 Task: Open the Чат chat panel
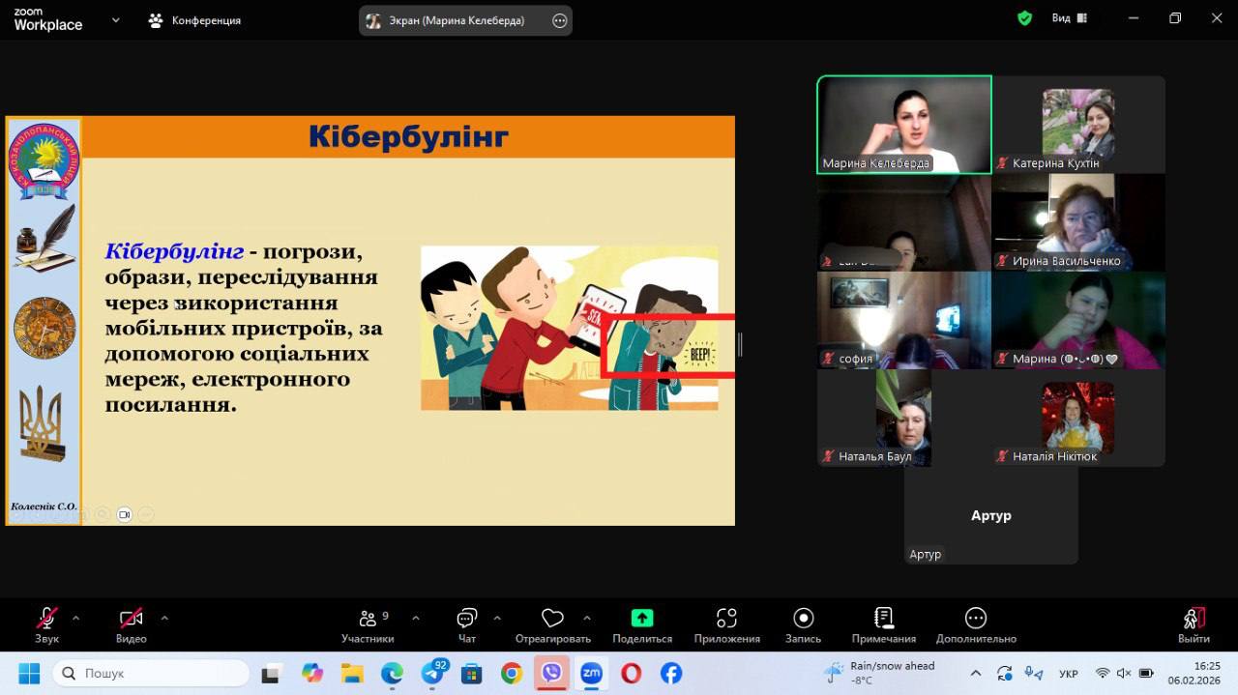point(467,620)
